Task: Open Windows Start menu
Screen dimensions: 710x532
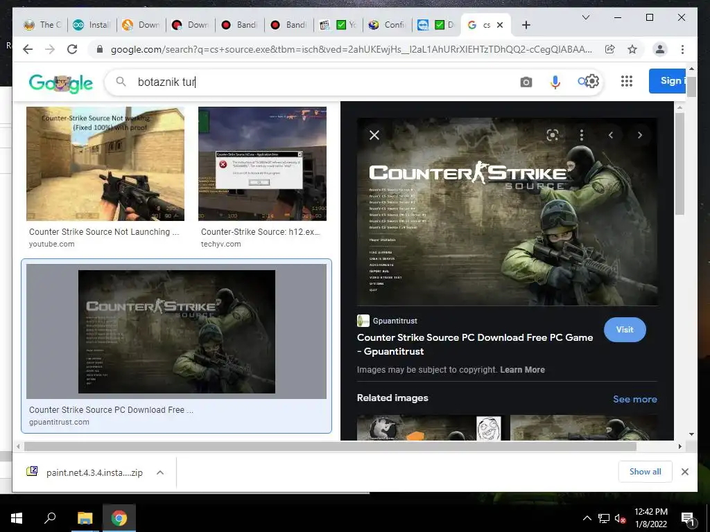Action: (x=17, y=518)
